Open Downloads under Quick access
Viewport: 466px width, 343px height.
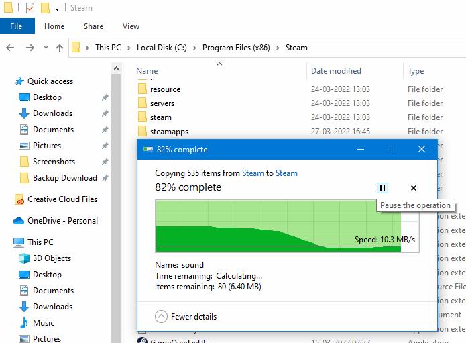[x=52, y=113]
